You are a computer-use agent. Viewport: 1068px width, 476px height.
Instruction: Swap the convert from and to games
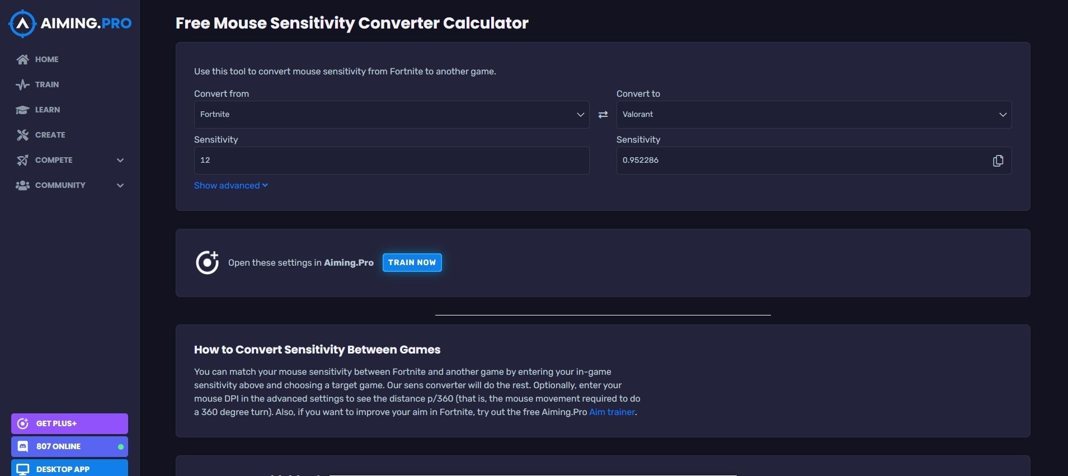coord(603,115)
